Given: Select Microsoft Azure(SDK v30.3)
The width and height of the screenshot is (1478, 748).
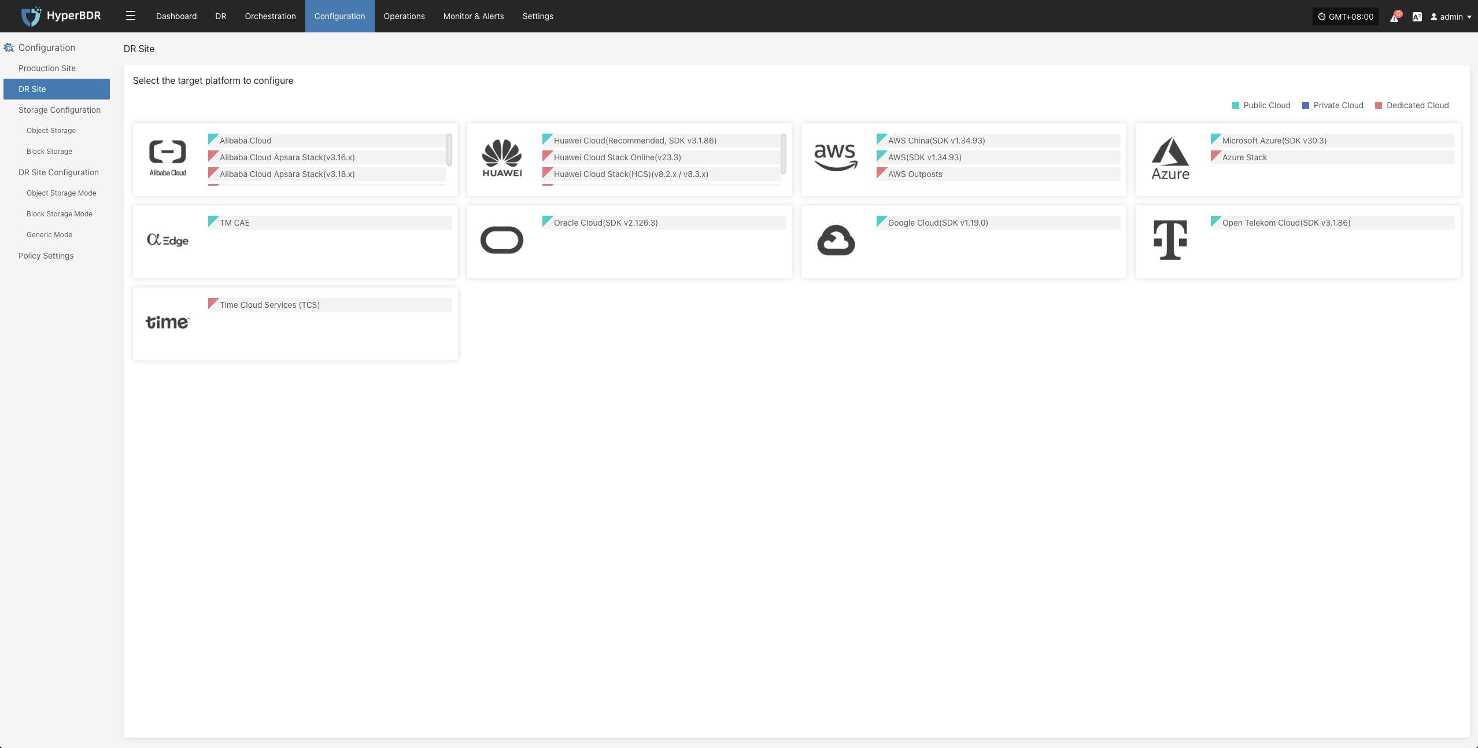Looking at the screenshot, I should point(1333,141).
